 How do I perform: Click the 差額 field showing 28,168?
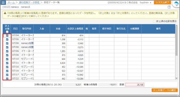pyautogui.click(x=135, y=85)
